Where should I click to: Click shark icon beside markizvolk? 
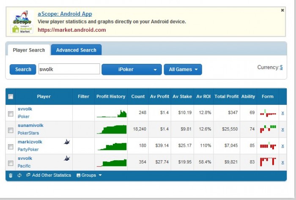pos(67,142)
